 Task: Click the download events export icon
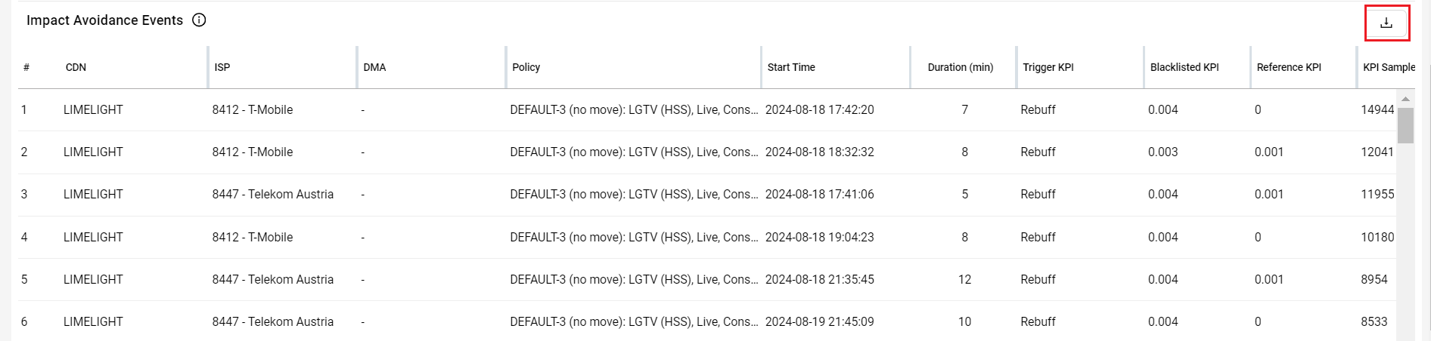[x=1386, y=23]
